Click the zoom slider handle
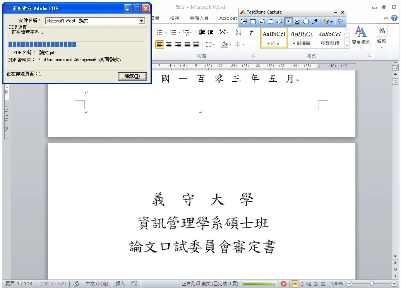 point(372,283)
